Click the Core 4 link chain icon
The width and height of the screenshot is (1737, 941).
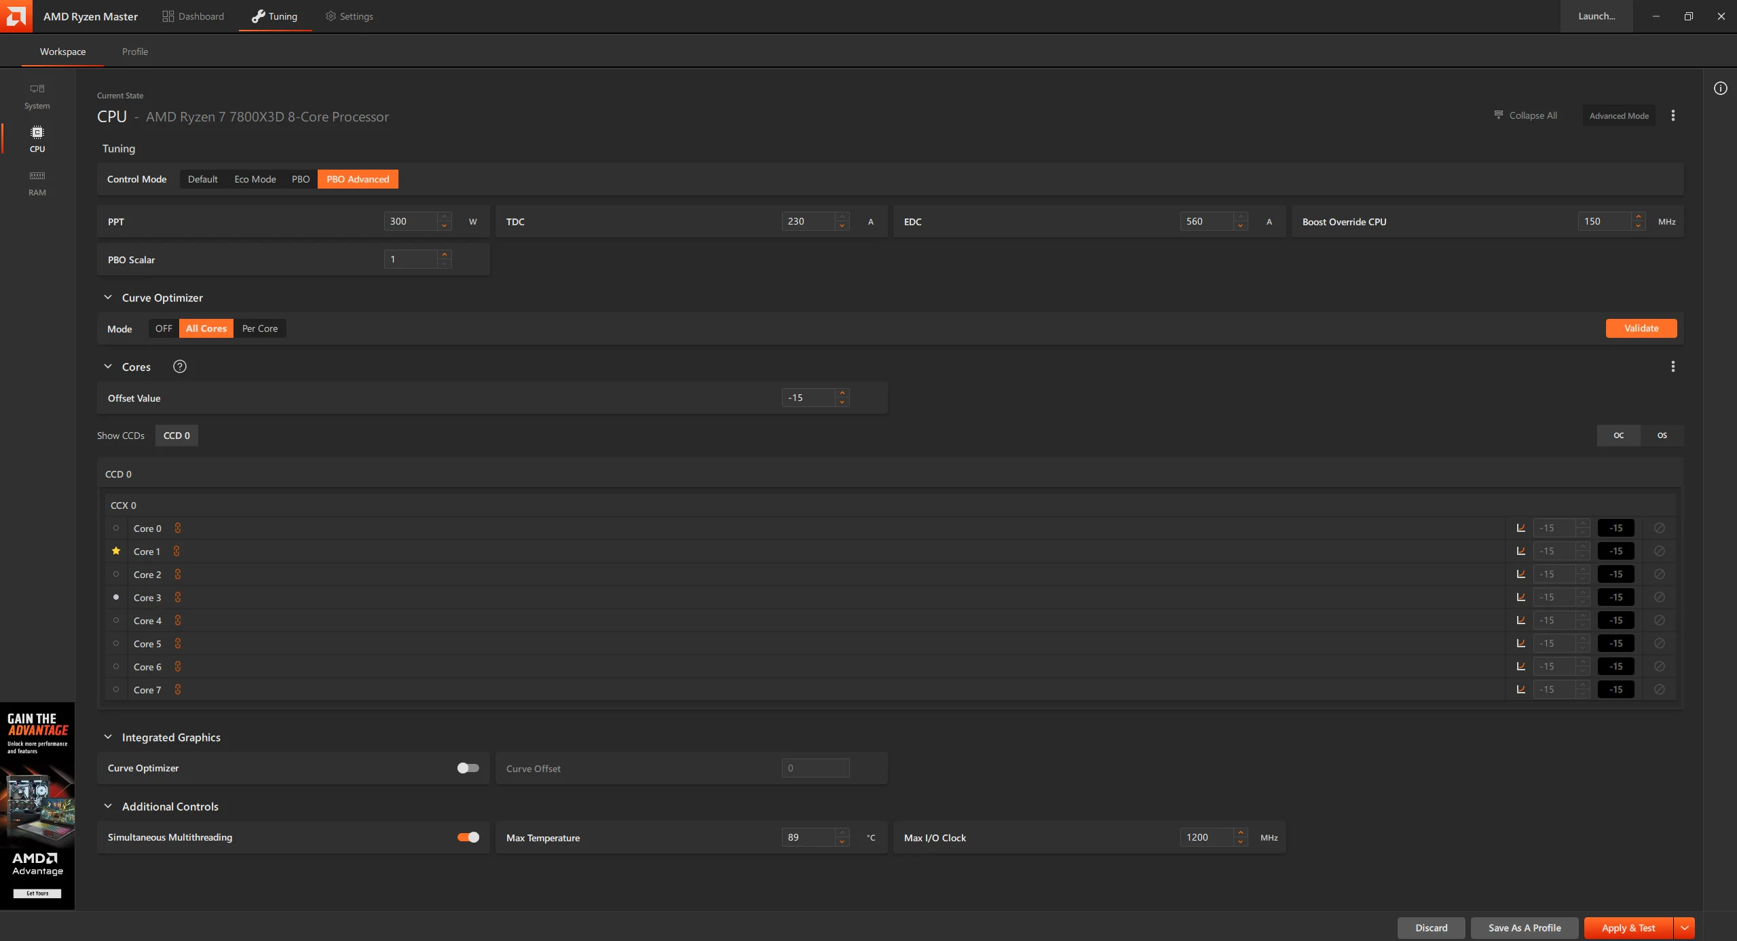(x=178, y=620)
